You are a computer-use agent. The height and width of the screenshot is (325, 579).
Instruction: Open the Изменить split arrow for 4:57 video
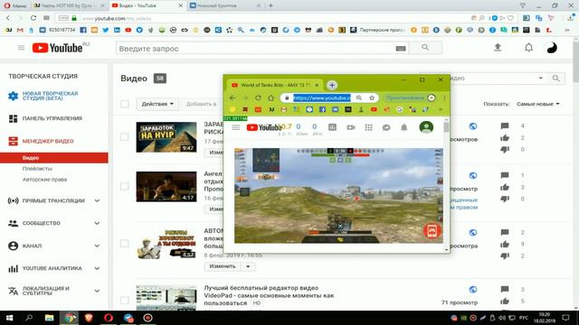click(x=248, y=266)
